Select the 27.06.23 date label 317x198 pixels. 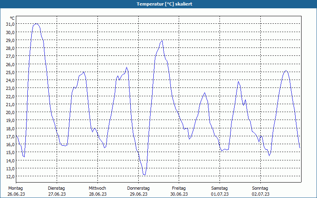click(x=57, y=194)
